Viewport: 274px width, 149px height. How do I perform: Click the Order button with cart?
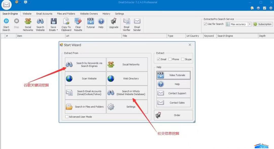[x=173, y=115]
